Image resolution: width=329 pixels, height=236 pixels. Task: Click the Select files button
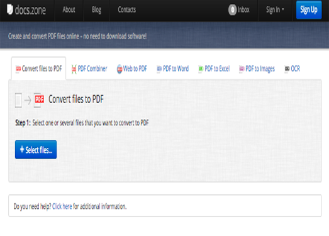pos(36,150)
